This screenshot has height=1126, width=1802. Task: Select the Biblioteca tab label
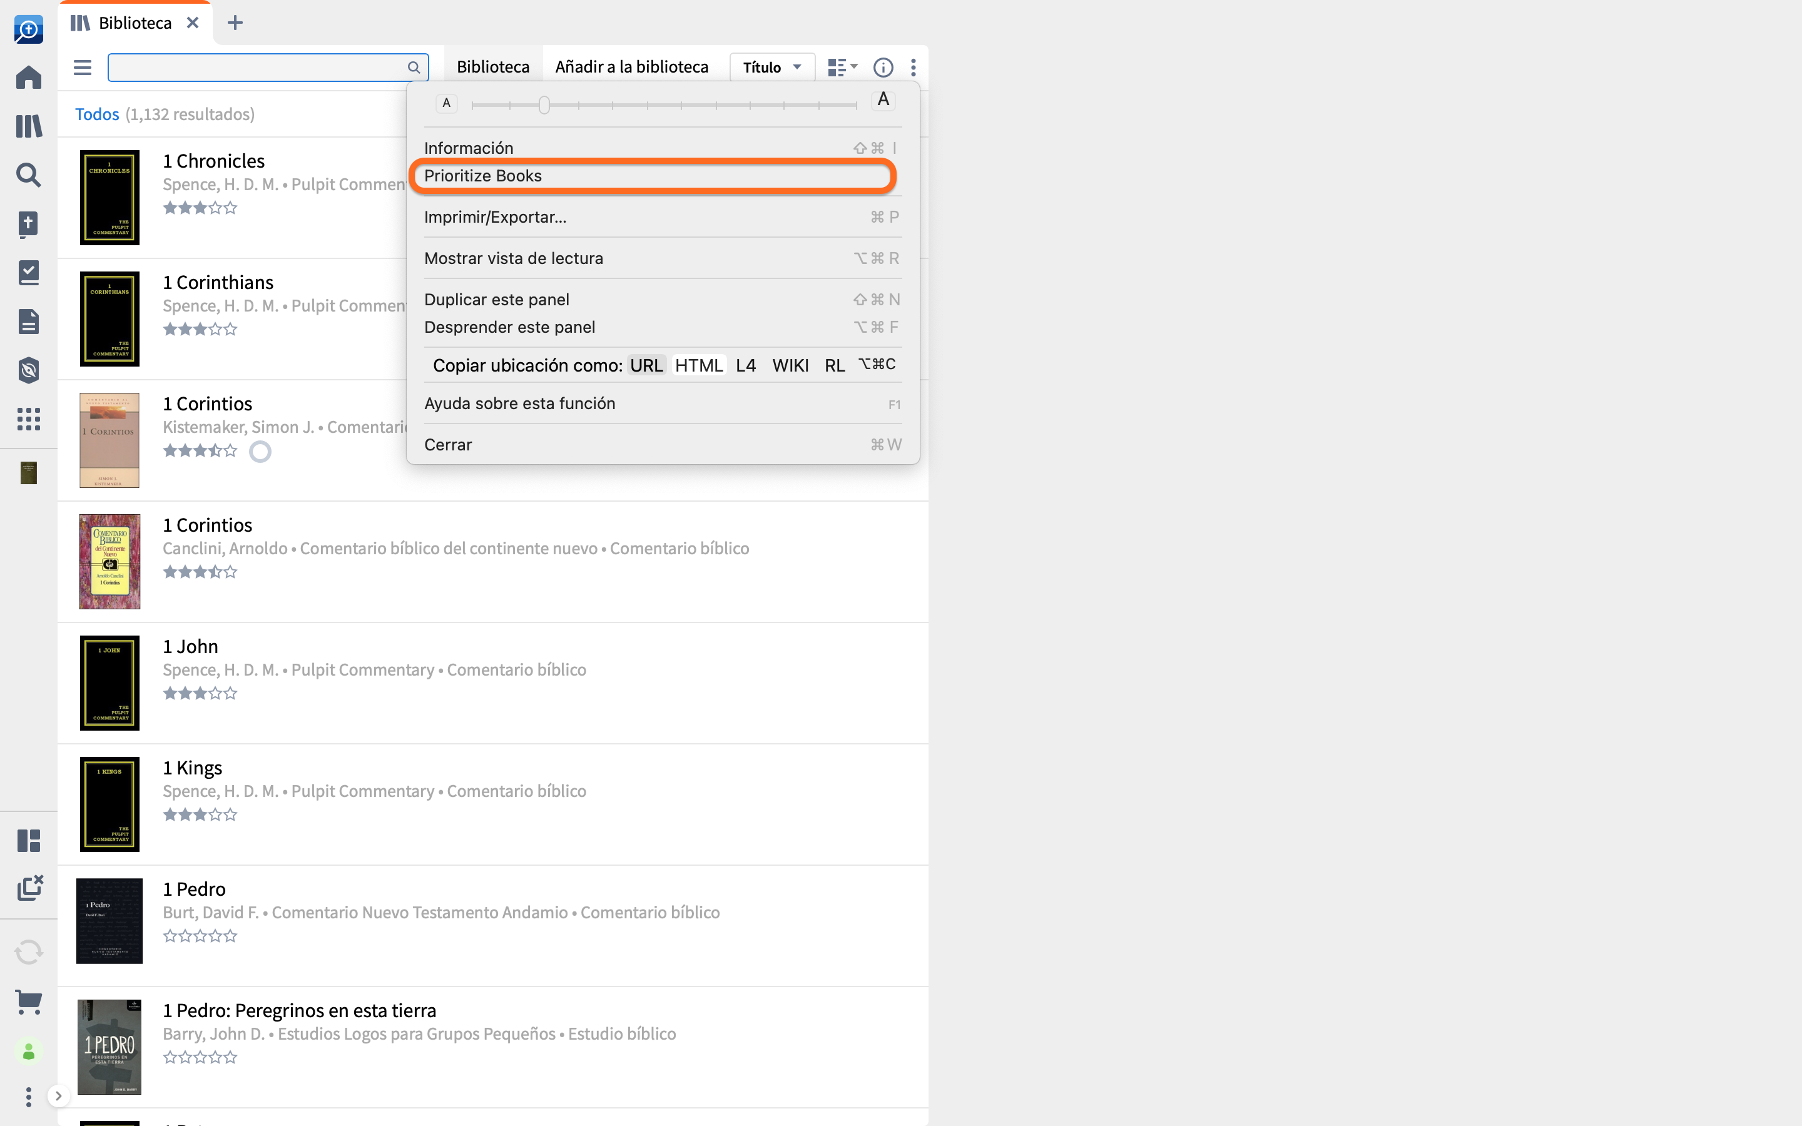(135, 23)
